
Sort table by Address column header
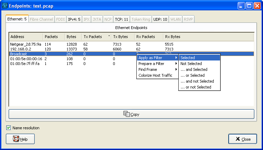tap(26, 37)
